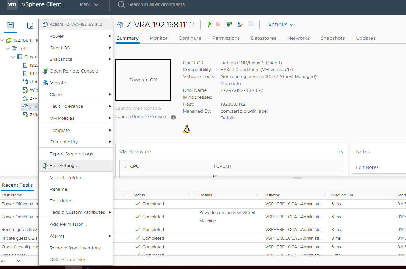Click the Powered Off console thumbnail
The image size is (406, 269).
click(x=143, y=80)
